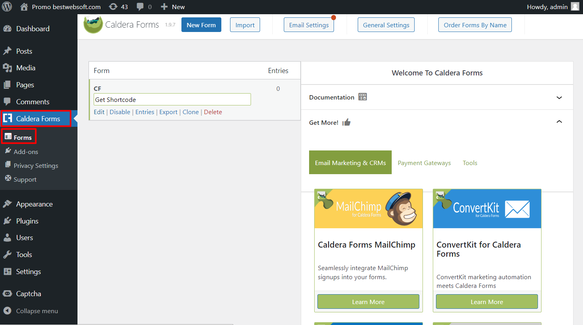The image size is (583, 325).
Task: Click the Dashboard gauge icon
Action: tap(7, 28)
